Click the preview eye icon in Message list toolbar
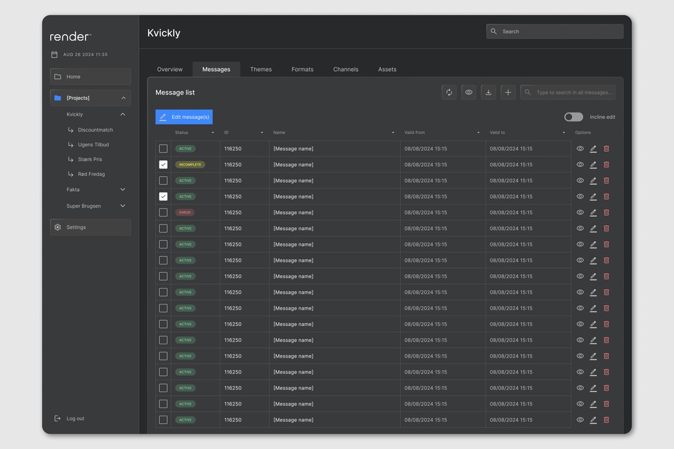Viewport: 674px width, 449px height. coord(469,92)
